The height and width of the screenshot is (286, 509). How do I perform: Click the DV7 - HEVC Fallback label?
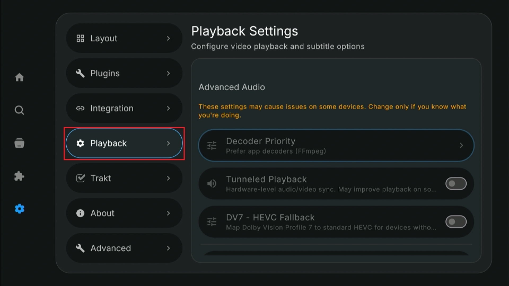[x=270, y=218]
